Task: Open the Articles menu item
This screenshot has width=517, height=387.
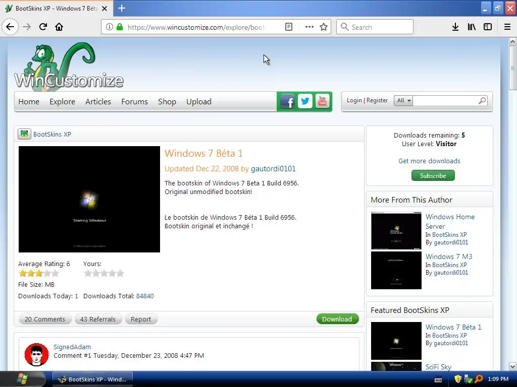Action: coord(98,102)
